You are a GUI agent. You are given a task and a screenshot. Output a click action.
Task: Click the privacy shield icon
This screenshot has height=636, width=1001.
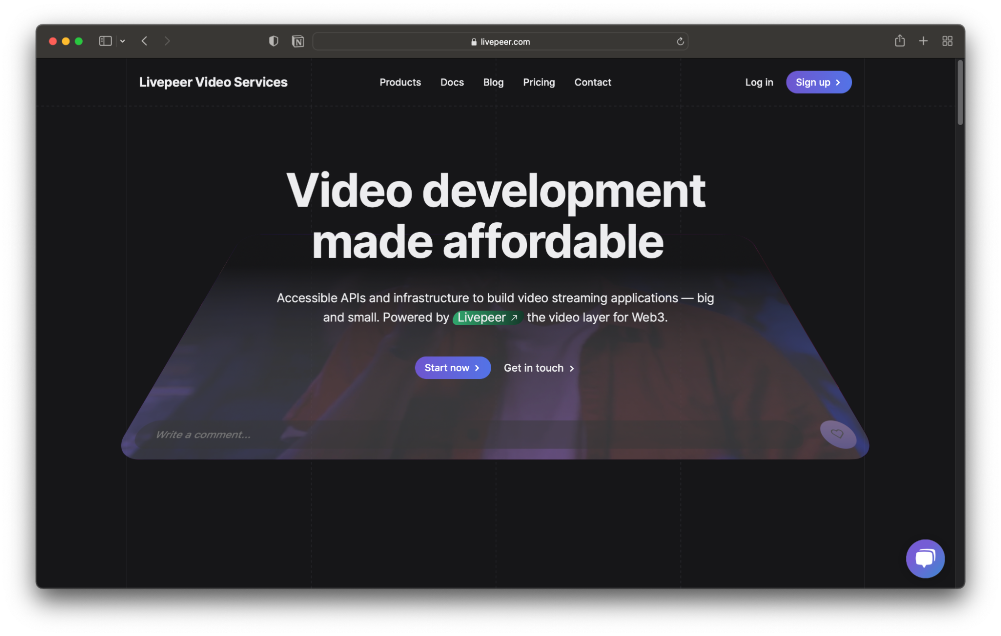click(273, 41)
